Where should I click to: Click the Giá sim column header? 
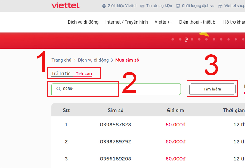coord(175,110)
